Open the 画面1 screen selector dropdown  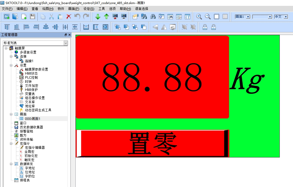click(x=248, y=17)
